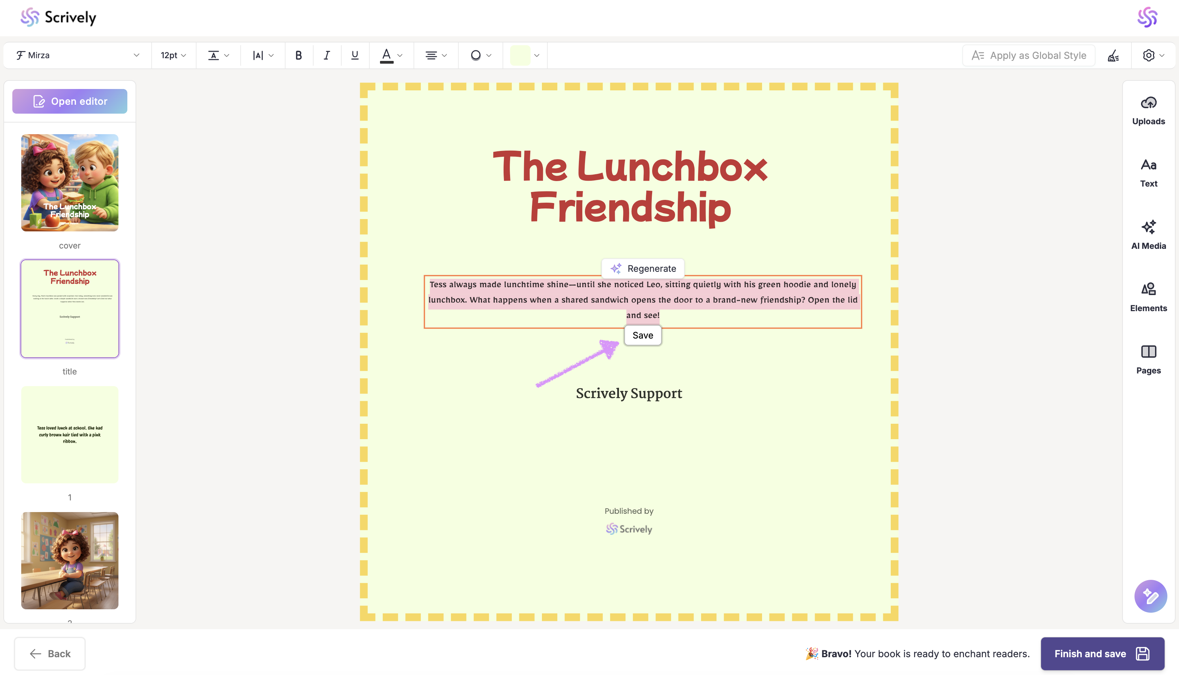This screenshot has height=675, width=1179.
Task: Open the settings gear menu
Action: pos(1153,55)
